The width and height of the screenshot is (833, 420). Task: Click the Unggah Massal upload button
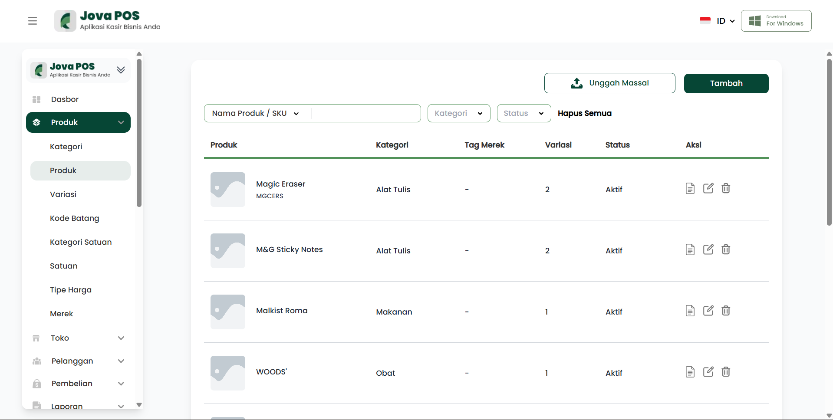(609, 83)
